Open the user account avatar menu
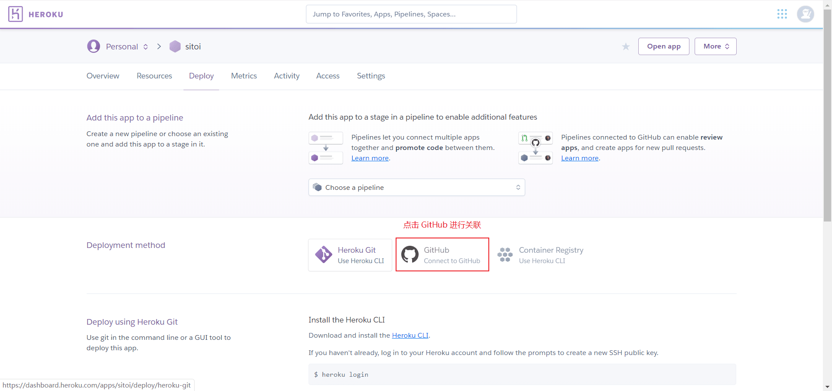This screenshot has width=832, height=391. click(805, 14)
